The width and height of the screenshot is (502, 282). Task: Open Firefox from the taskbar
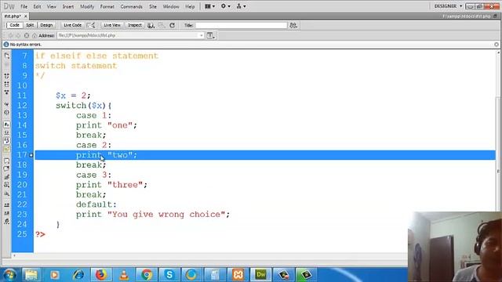coord(100,275)
